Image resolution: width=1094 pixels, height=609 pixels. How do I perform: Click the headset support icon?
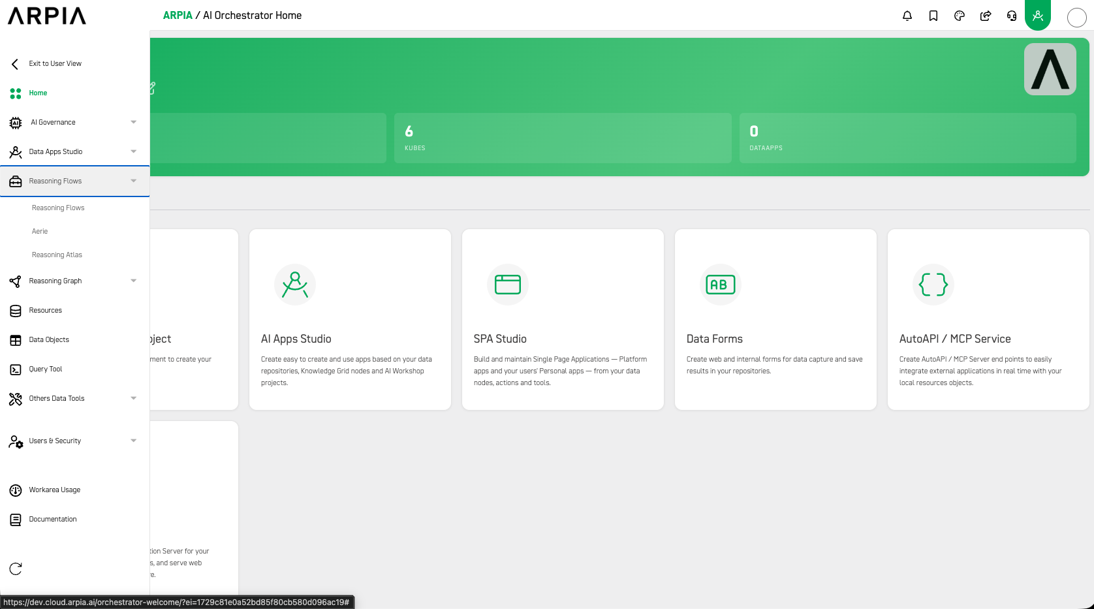1012,16
